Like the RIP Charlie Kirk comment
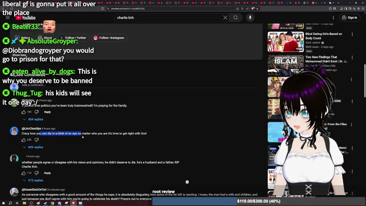366x206 pixels. click(x=24, y=173)
